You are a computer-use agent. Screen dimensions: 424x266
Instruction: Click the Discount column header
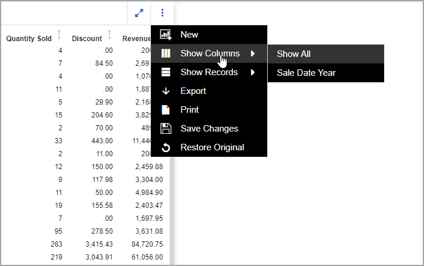87,39
